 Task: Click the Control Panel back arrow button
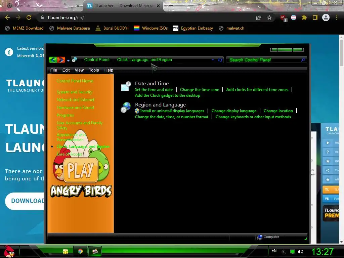53,60
